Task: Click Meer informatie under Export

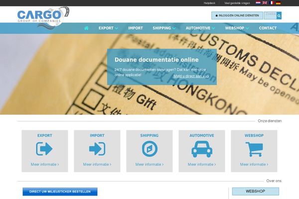Action: (45, 164)
